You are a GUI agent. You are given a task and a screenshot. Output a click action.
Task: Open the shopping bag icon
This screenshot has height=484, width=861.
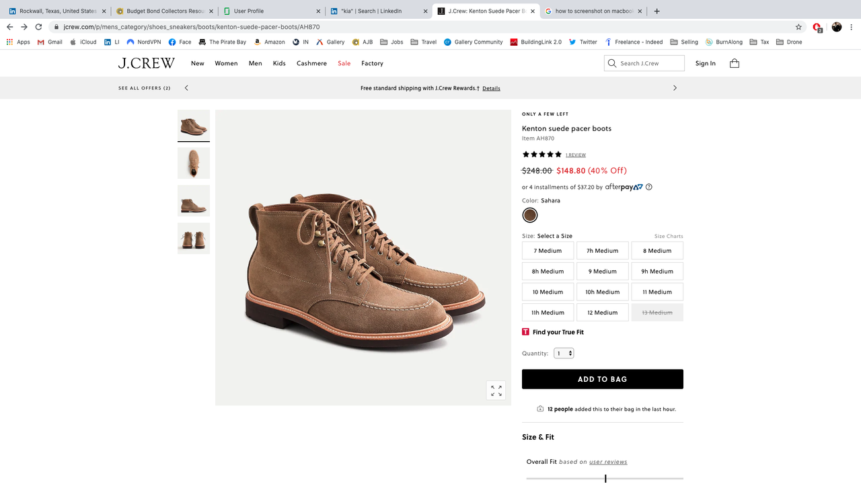pyautogui.click(x=735, y=63)
